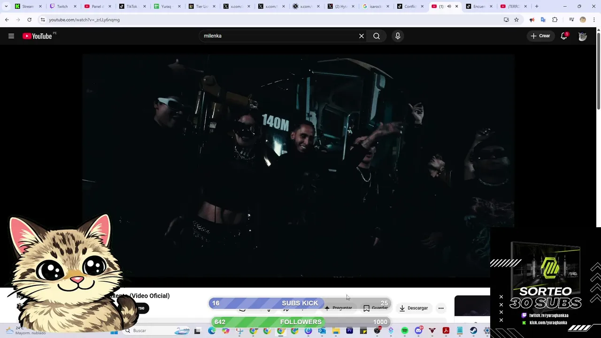Open Microsoft Edge from the taskbar
The width and height of the screenshot is (601, 338).
tap(212, 331)
